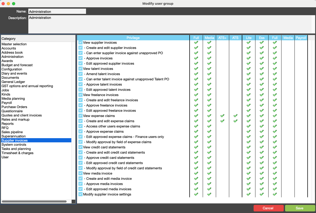Click the ATS+ column header
Viewport: 316px width, 213px height.
222,38
